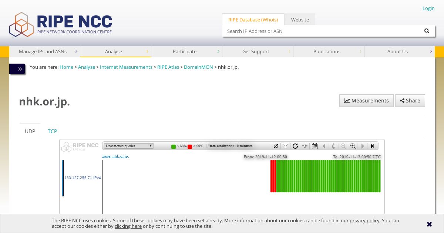Switch to the UDP tab
444x233 pixels.
(x=30, y=131)
